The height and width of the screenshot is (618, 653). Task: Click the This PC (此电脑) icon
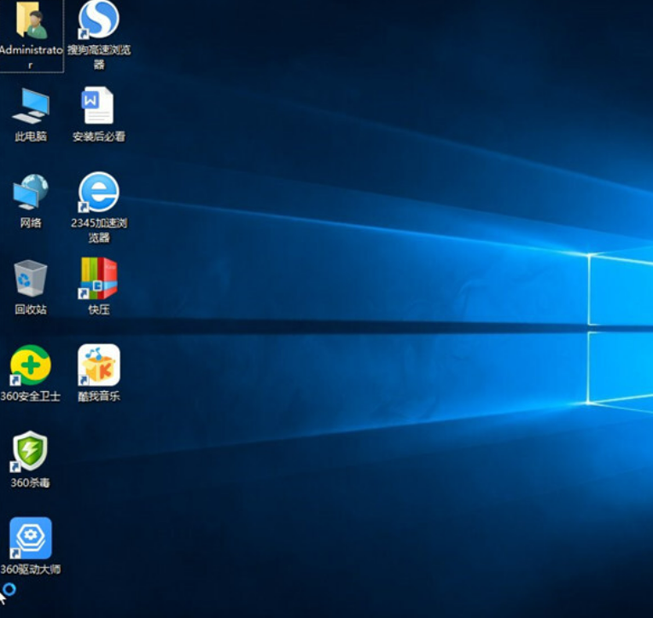(x=31, y=106)
